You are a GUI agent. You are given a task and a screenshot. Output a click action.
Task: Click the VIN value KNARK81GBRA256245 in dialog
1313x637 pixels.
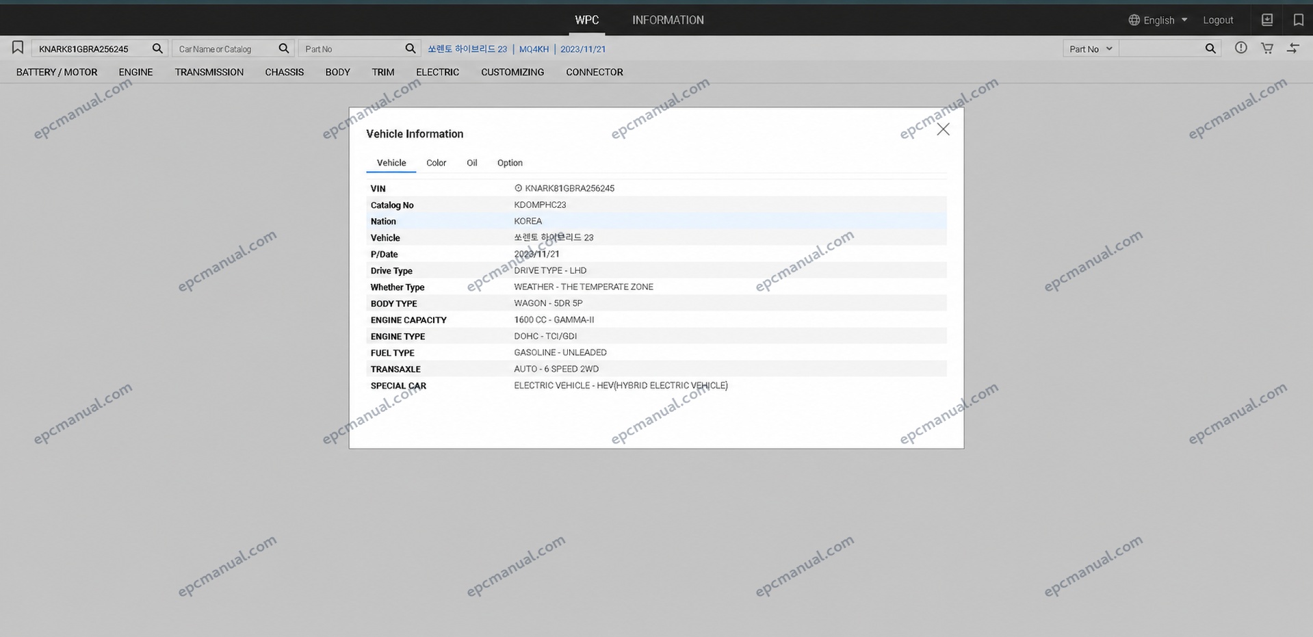tap(569, 188)
